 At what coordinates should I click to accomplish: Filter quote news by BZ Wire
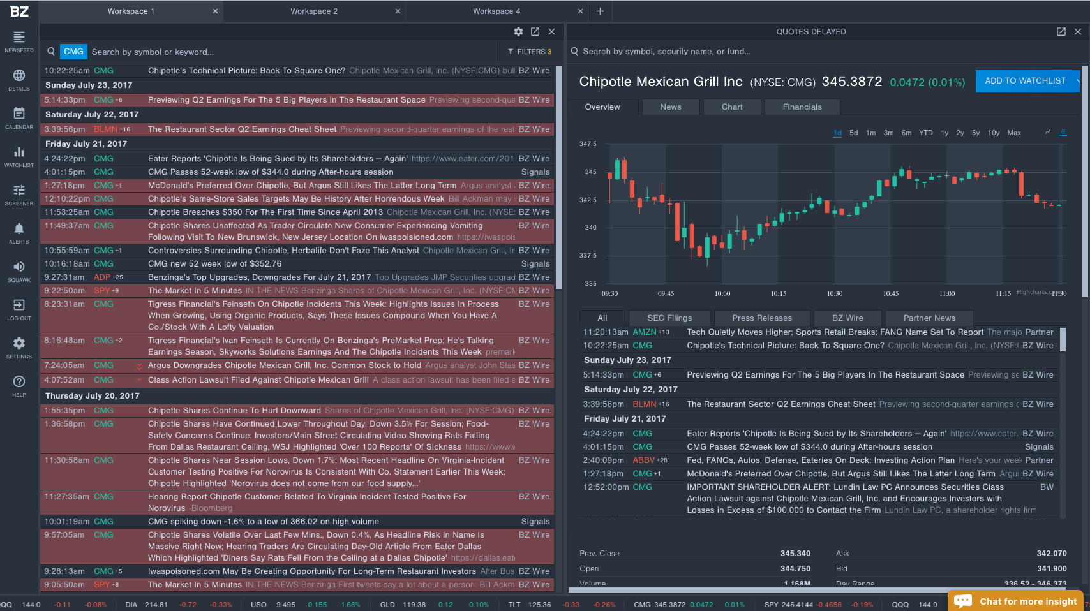point(847,318)
